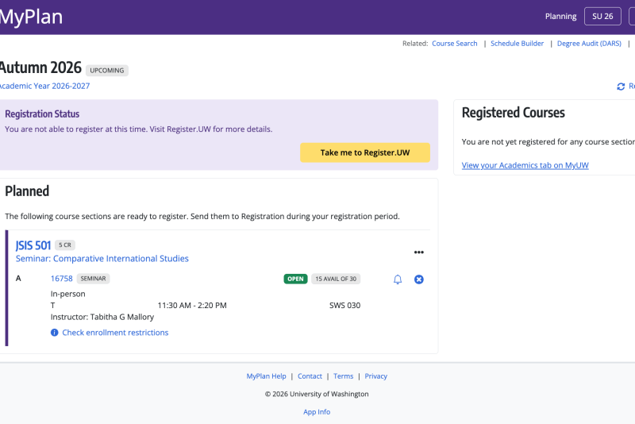The height and width of the screenshot is (424, 635).
Task: Open the Planning menu item
Action: point(561,16)
